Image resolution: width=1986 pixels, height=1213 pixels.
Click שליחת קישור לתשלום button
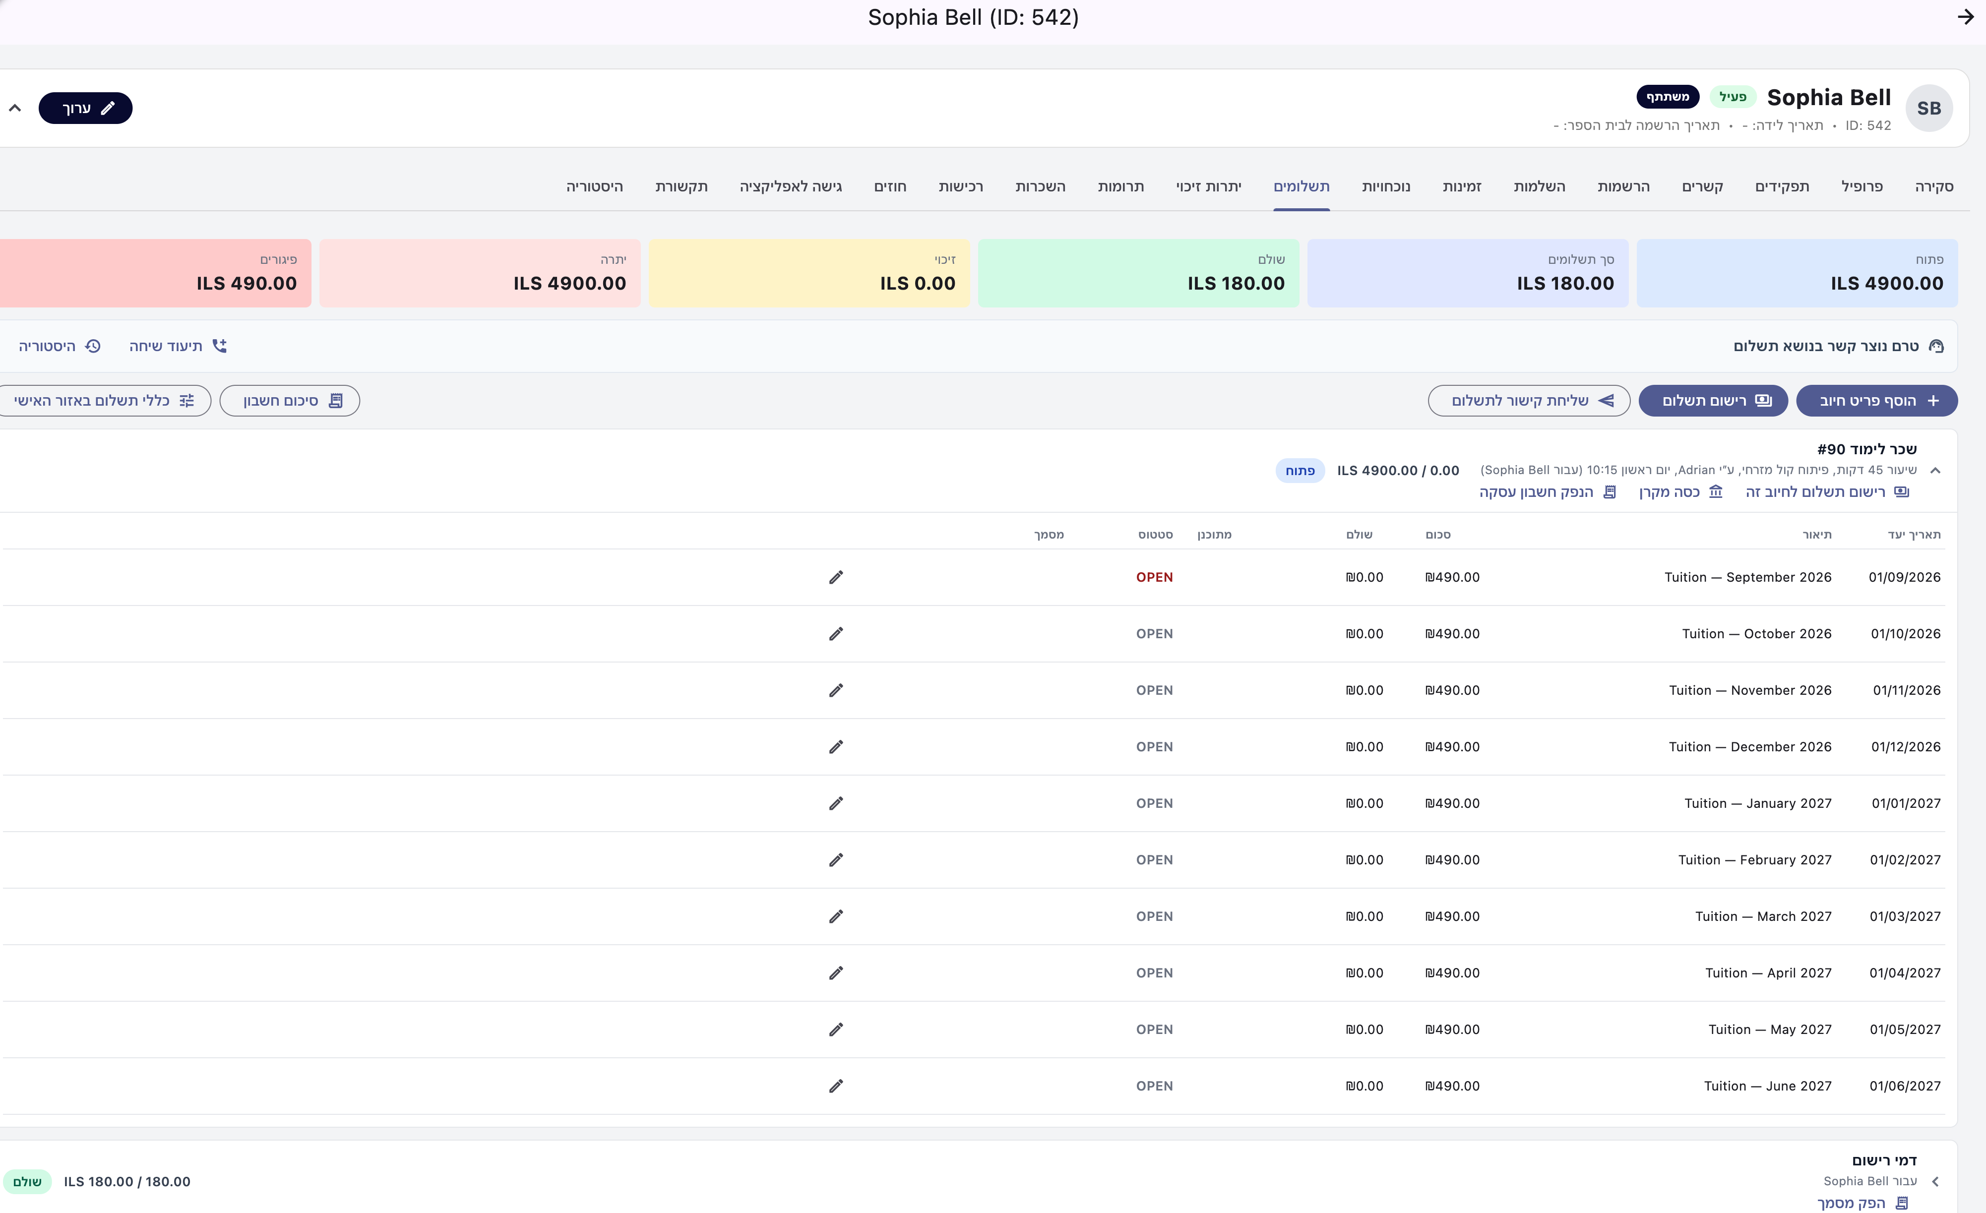pyautogui.click(x=1529, y=401)
